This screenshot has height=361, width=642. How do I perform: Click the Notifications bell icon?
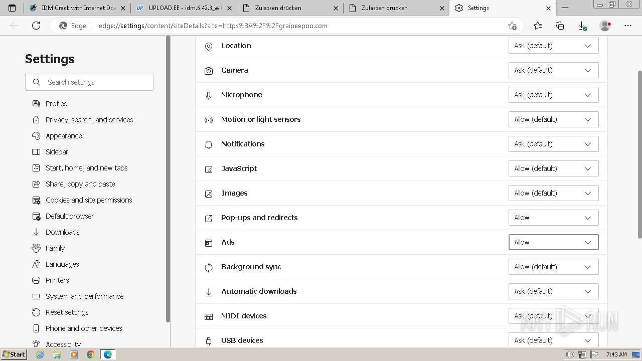(x=209, y=144)
